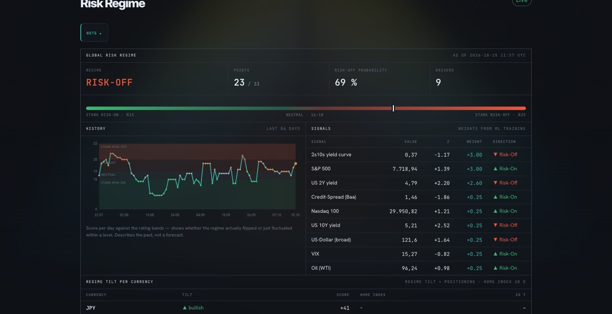
Task: Click the AS OF timestamp text
Action: point(489,55)
